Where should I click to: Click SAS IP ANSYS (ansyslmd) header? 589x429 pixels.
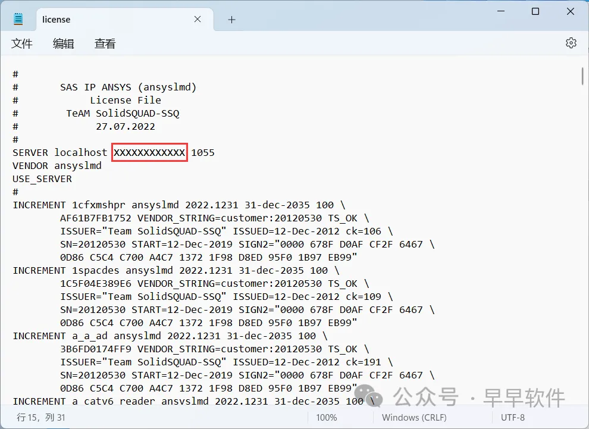pos(128,87)
